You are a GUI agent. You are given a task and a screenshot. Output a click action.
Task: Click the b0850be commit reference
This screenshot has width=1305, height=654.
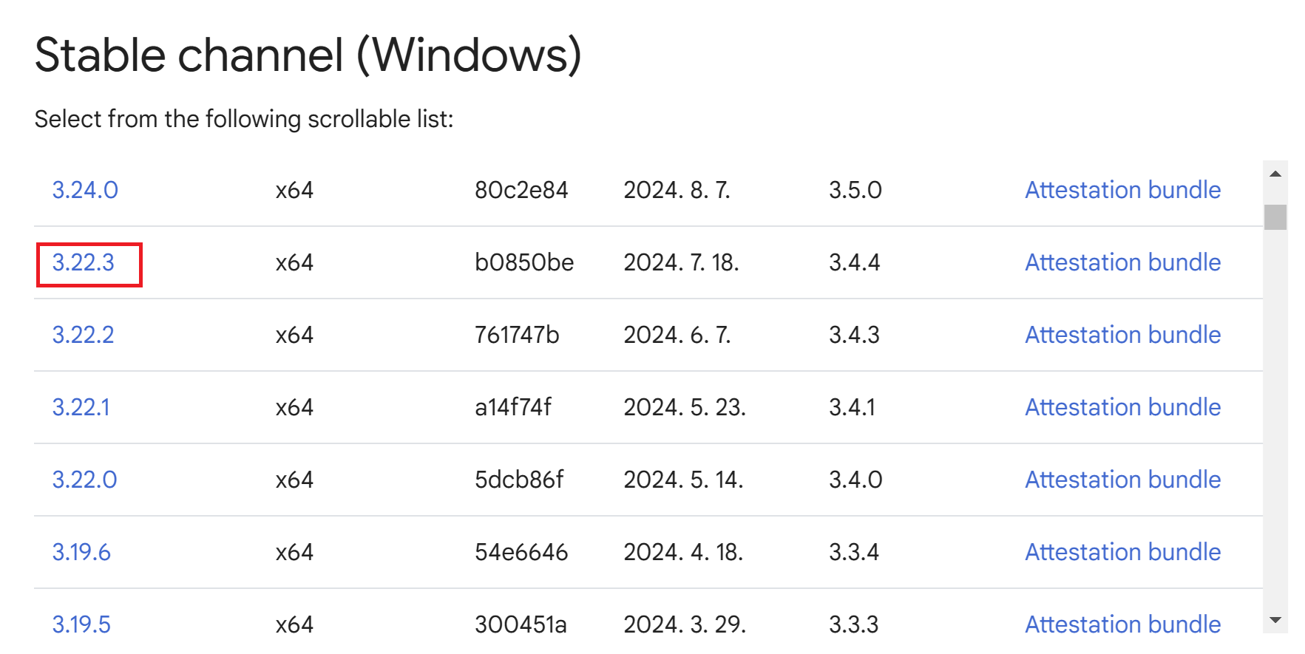point(524,262)
